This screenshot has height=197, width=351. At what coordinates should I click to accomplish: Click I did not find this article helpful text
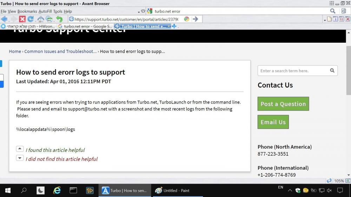(x=61, y=159)
